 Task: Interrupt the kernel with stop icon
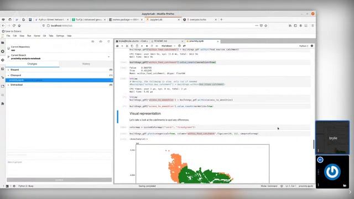pos(147,46)
